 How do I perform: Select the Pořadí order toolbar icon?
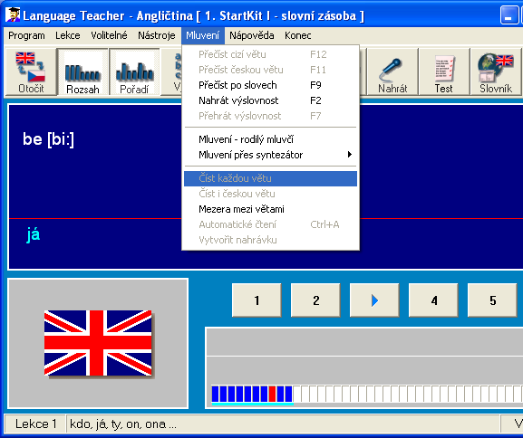point(134,71)
